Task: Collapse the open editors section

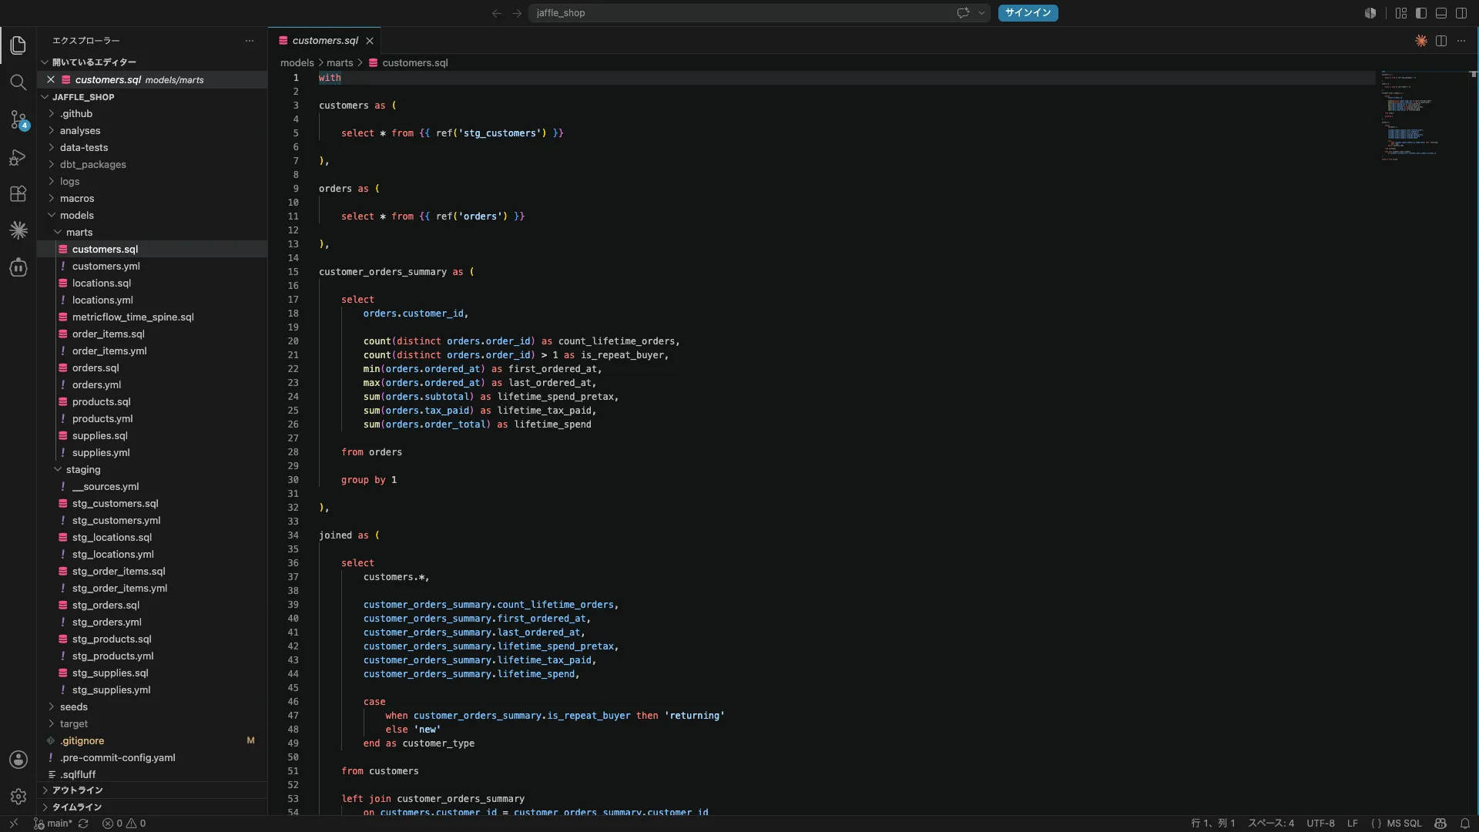Action: point(45,62)
